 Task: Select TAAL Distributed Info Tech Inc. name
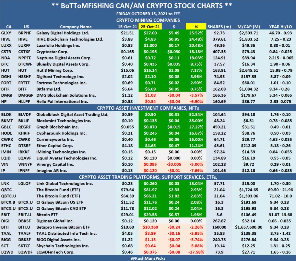(66, 234)
